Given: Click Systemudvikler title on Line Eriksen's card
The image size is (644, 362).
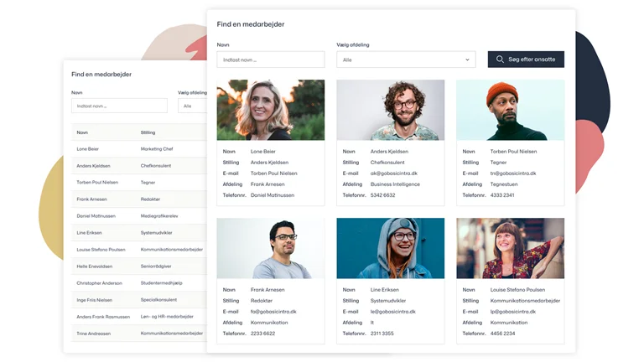Looking at the screenshot, I should click(388, 301).
